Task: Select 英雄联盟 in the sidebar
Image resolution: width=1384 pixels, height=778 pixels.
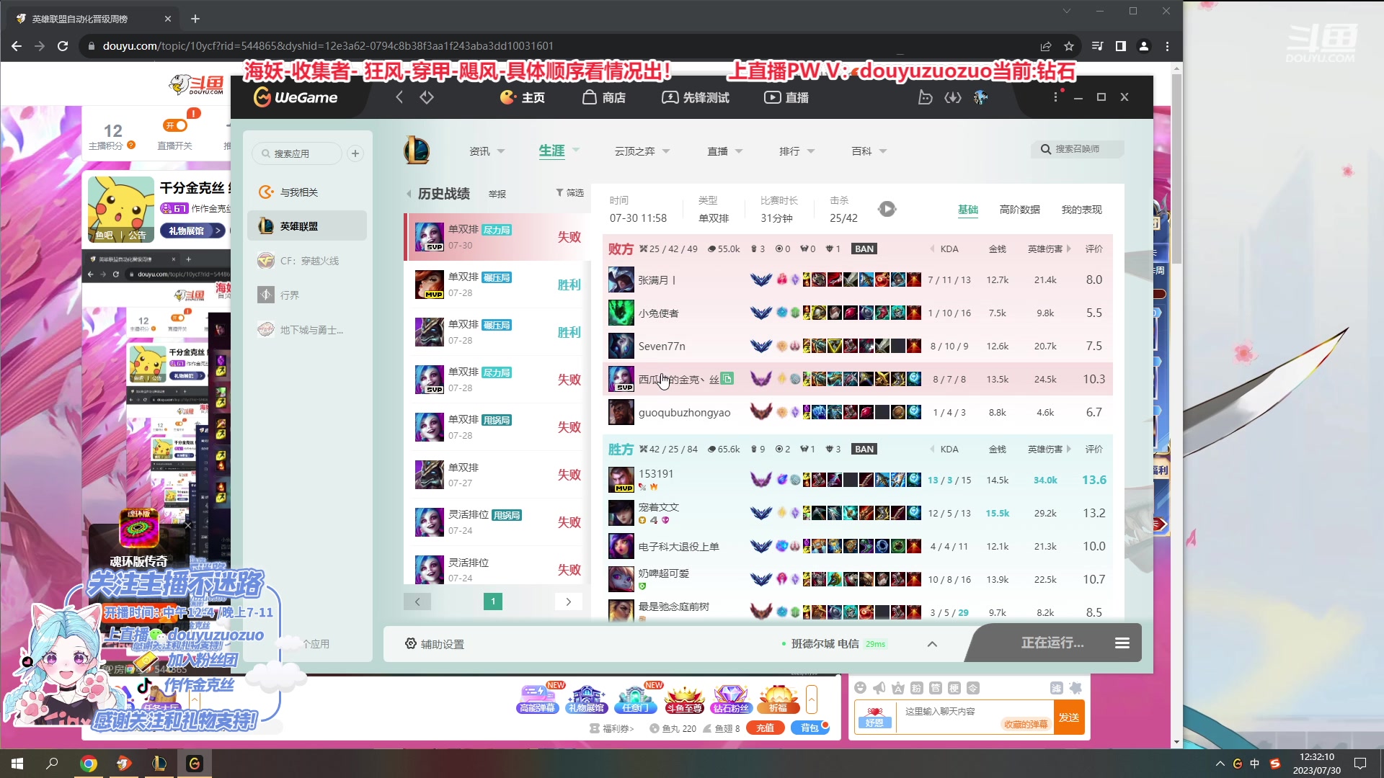Action: (x=307, y=226)
